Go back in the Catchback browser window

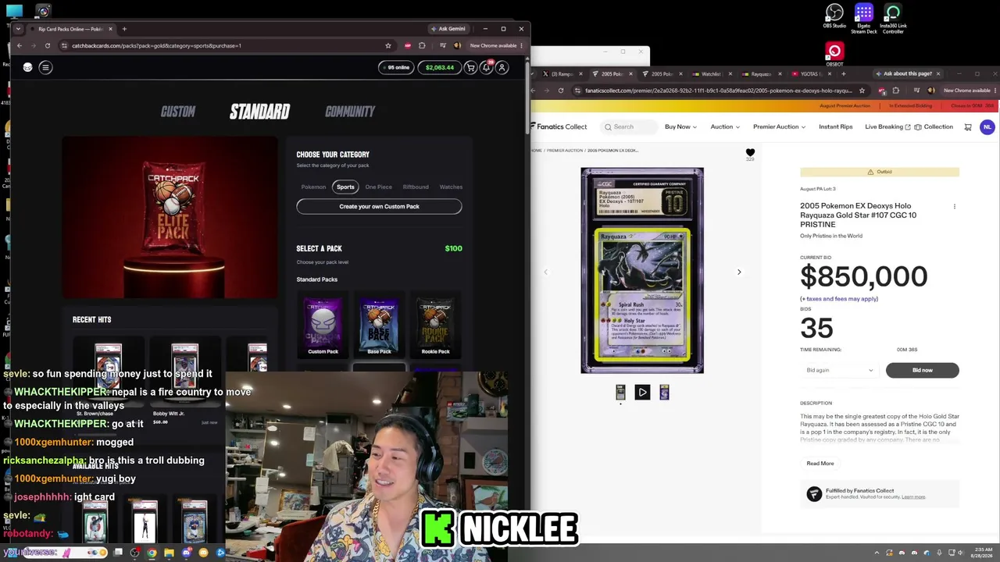(20, 45)
